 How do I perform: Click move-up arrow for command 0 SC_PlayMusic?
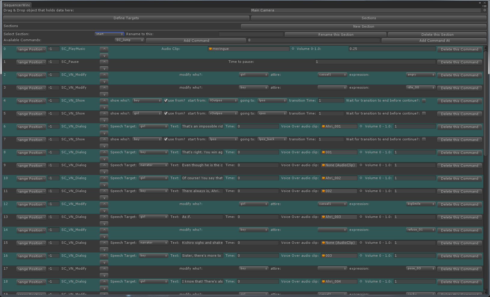[x=104, y=49]
